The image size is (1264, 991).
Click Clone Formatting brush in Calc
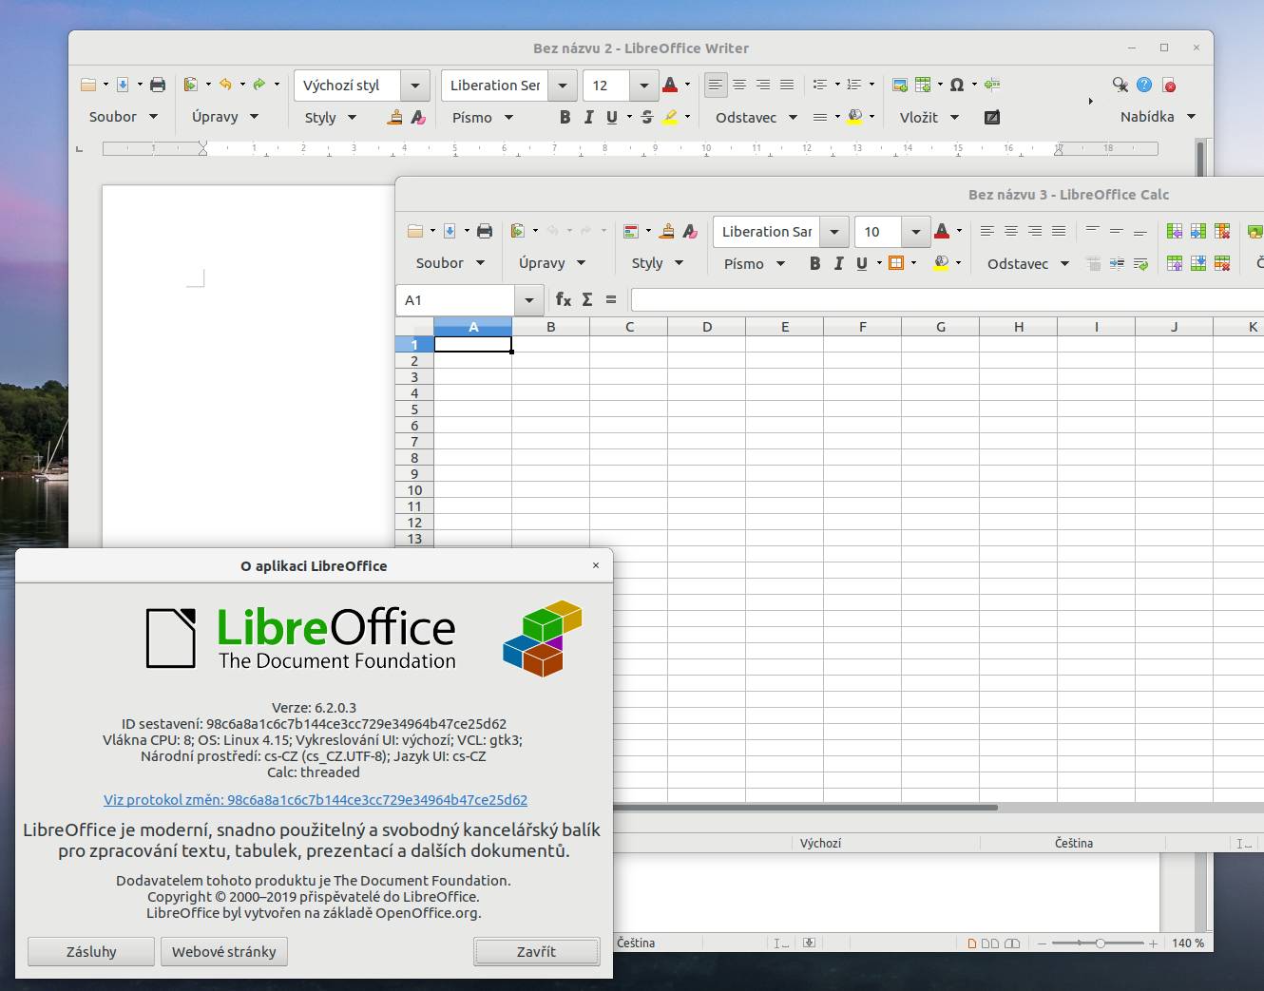pos(667,231)
